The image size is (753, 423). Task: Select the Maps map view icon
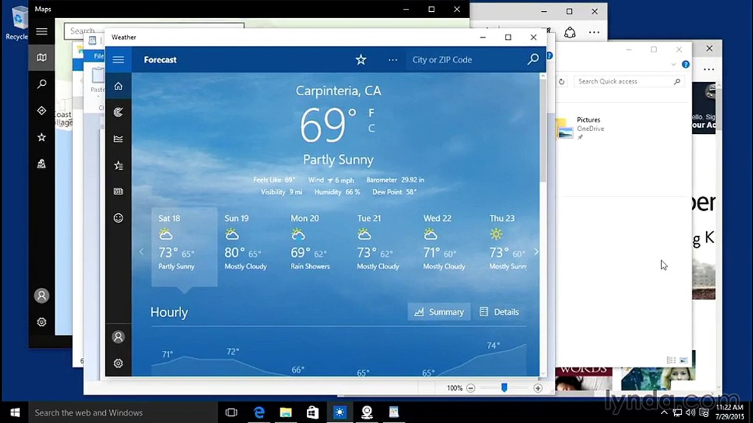coord(41,58)
